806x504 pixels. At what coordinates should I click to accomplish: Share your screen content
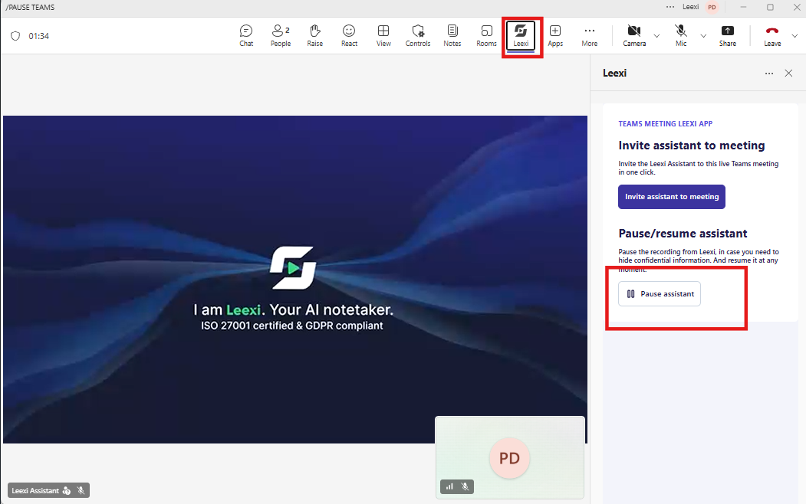pos(727,36)
